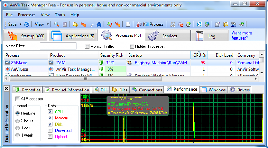The height and width of the screenshot is (148, 268).
Task: Click the crossed tools icon after Kill Process
Action: coord(173,24)
